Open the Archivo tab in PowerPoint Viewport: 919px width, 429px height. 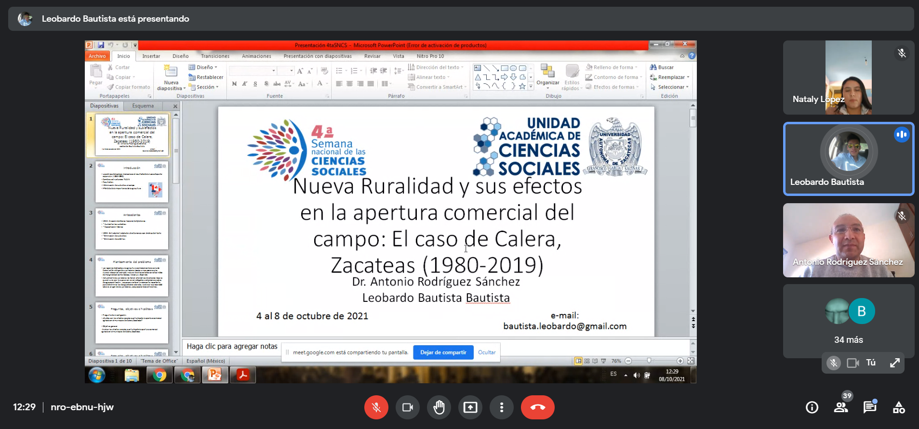pyautogui.click(x=97, y=56)
